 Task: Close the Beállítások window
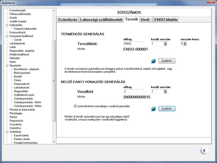point(211,2)
